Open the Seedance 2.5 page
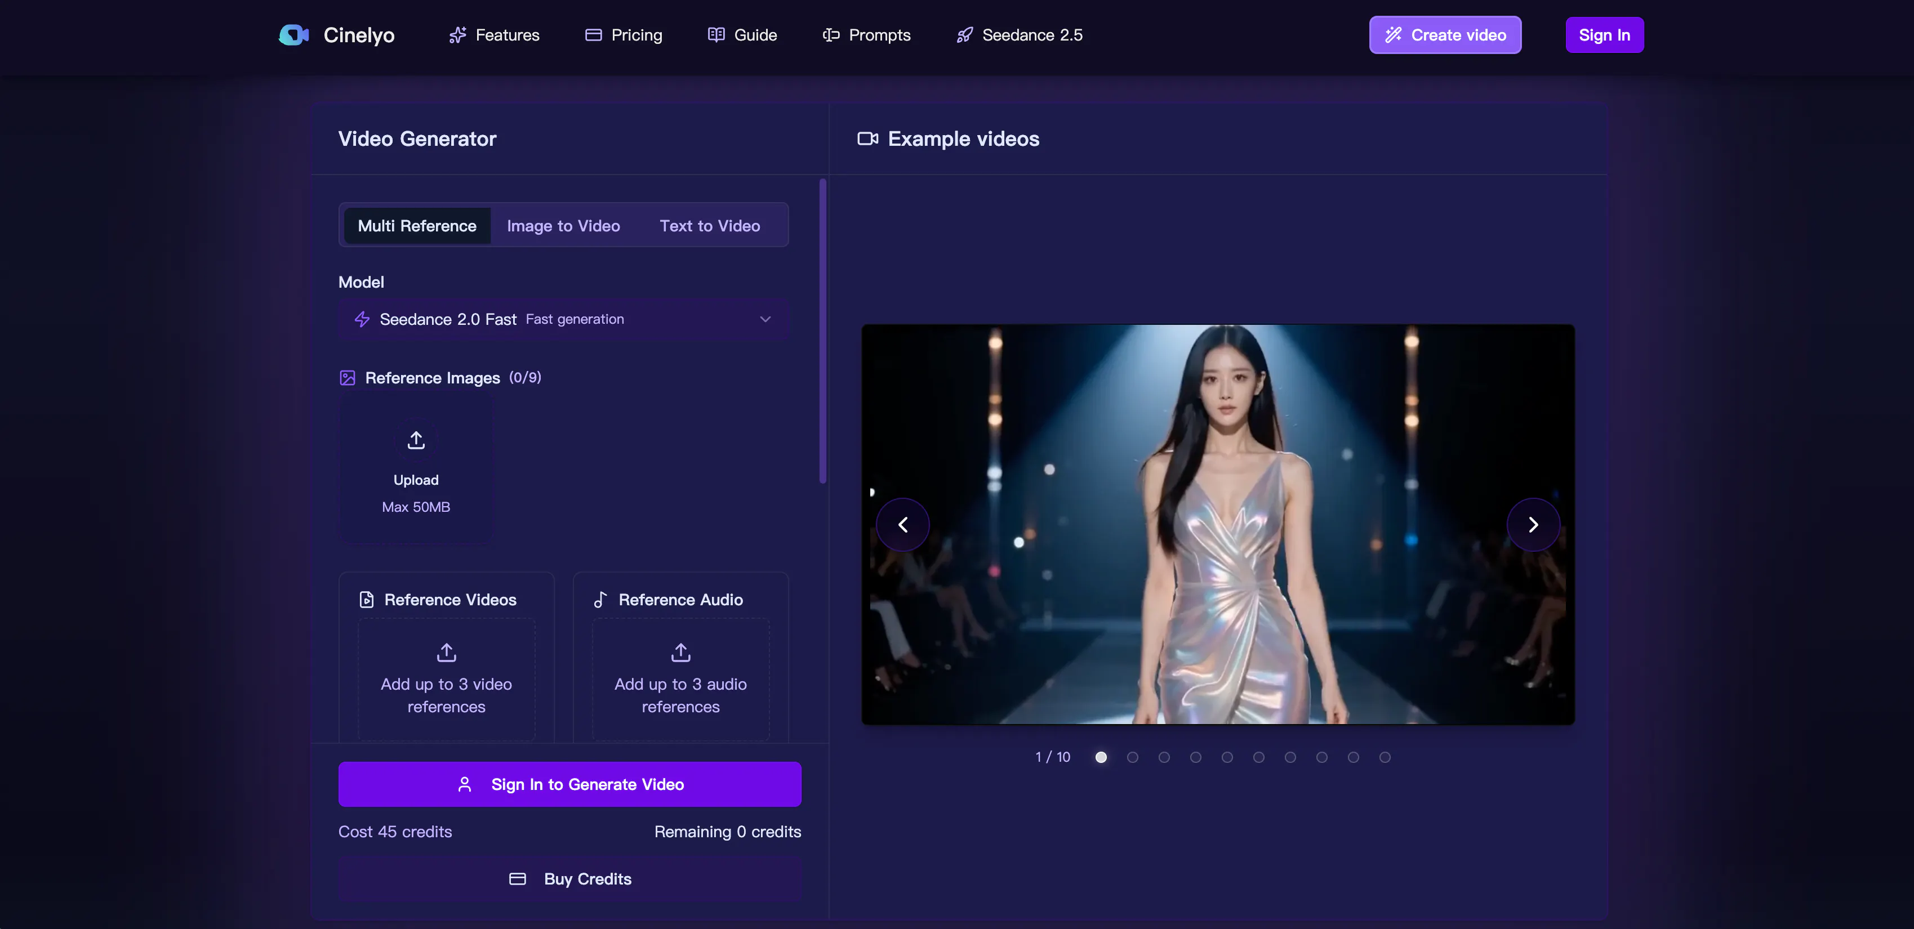Image resolution: width=1914 pixels, height=929 pixels. tap(1020, 35)
